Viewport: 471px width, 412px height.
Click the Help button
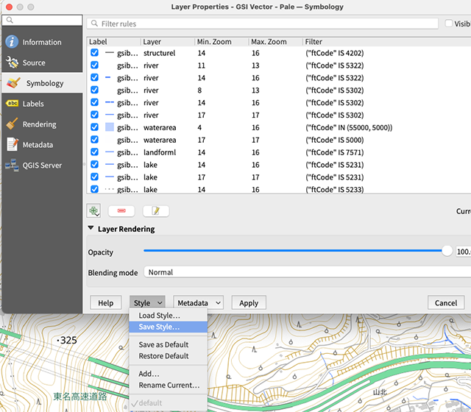coord(106,302)
